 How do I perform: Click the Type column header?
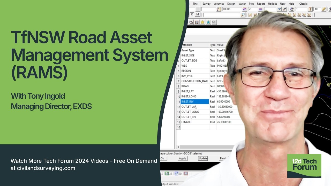tap(213, 45)
